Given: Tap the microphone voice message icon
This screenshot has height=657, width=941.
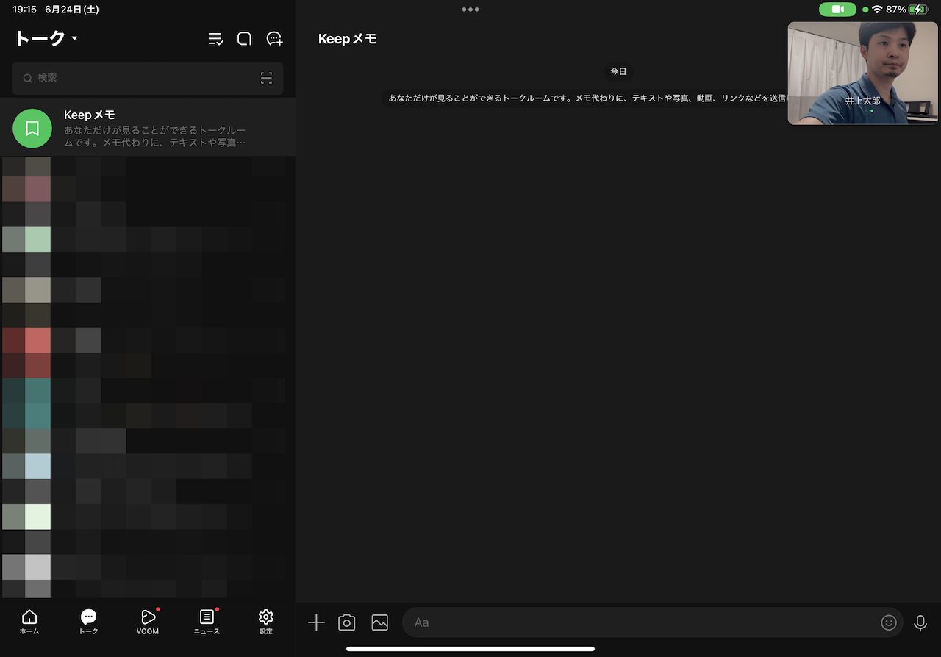Looking at the screenshot, I should pyautogui.click(x=920, y=622).
